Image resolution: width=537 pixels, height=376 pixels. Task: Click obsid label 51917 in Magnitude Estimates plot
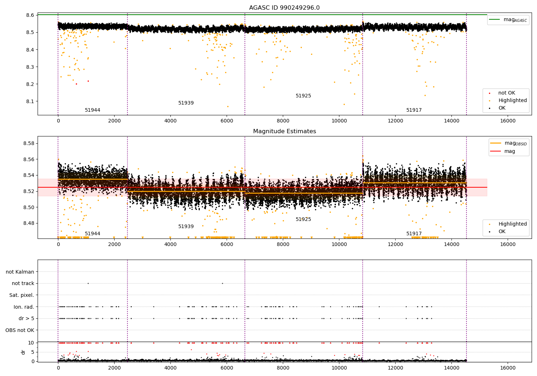414,234
